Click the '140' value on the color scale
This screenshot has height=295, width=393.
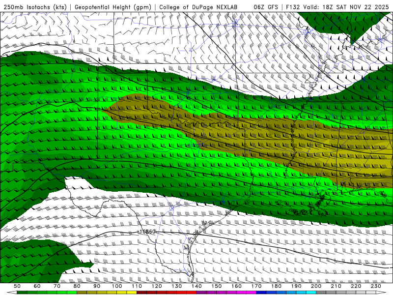click(196, 286)
